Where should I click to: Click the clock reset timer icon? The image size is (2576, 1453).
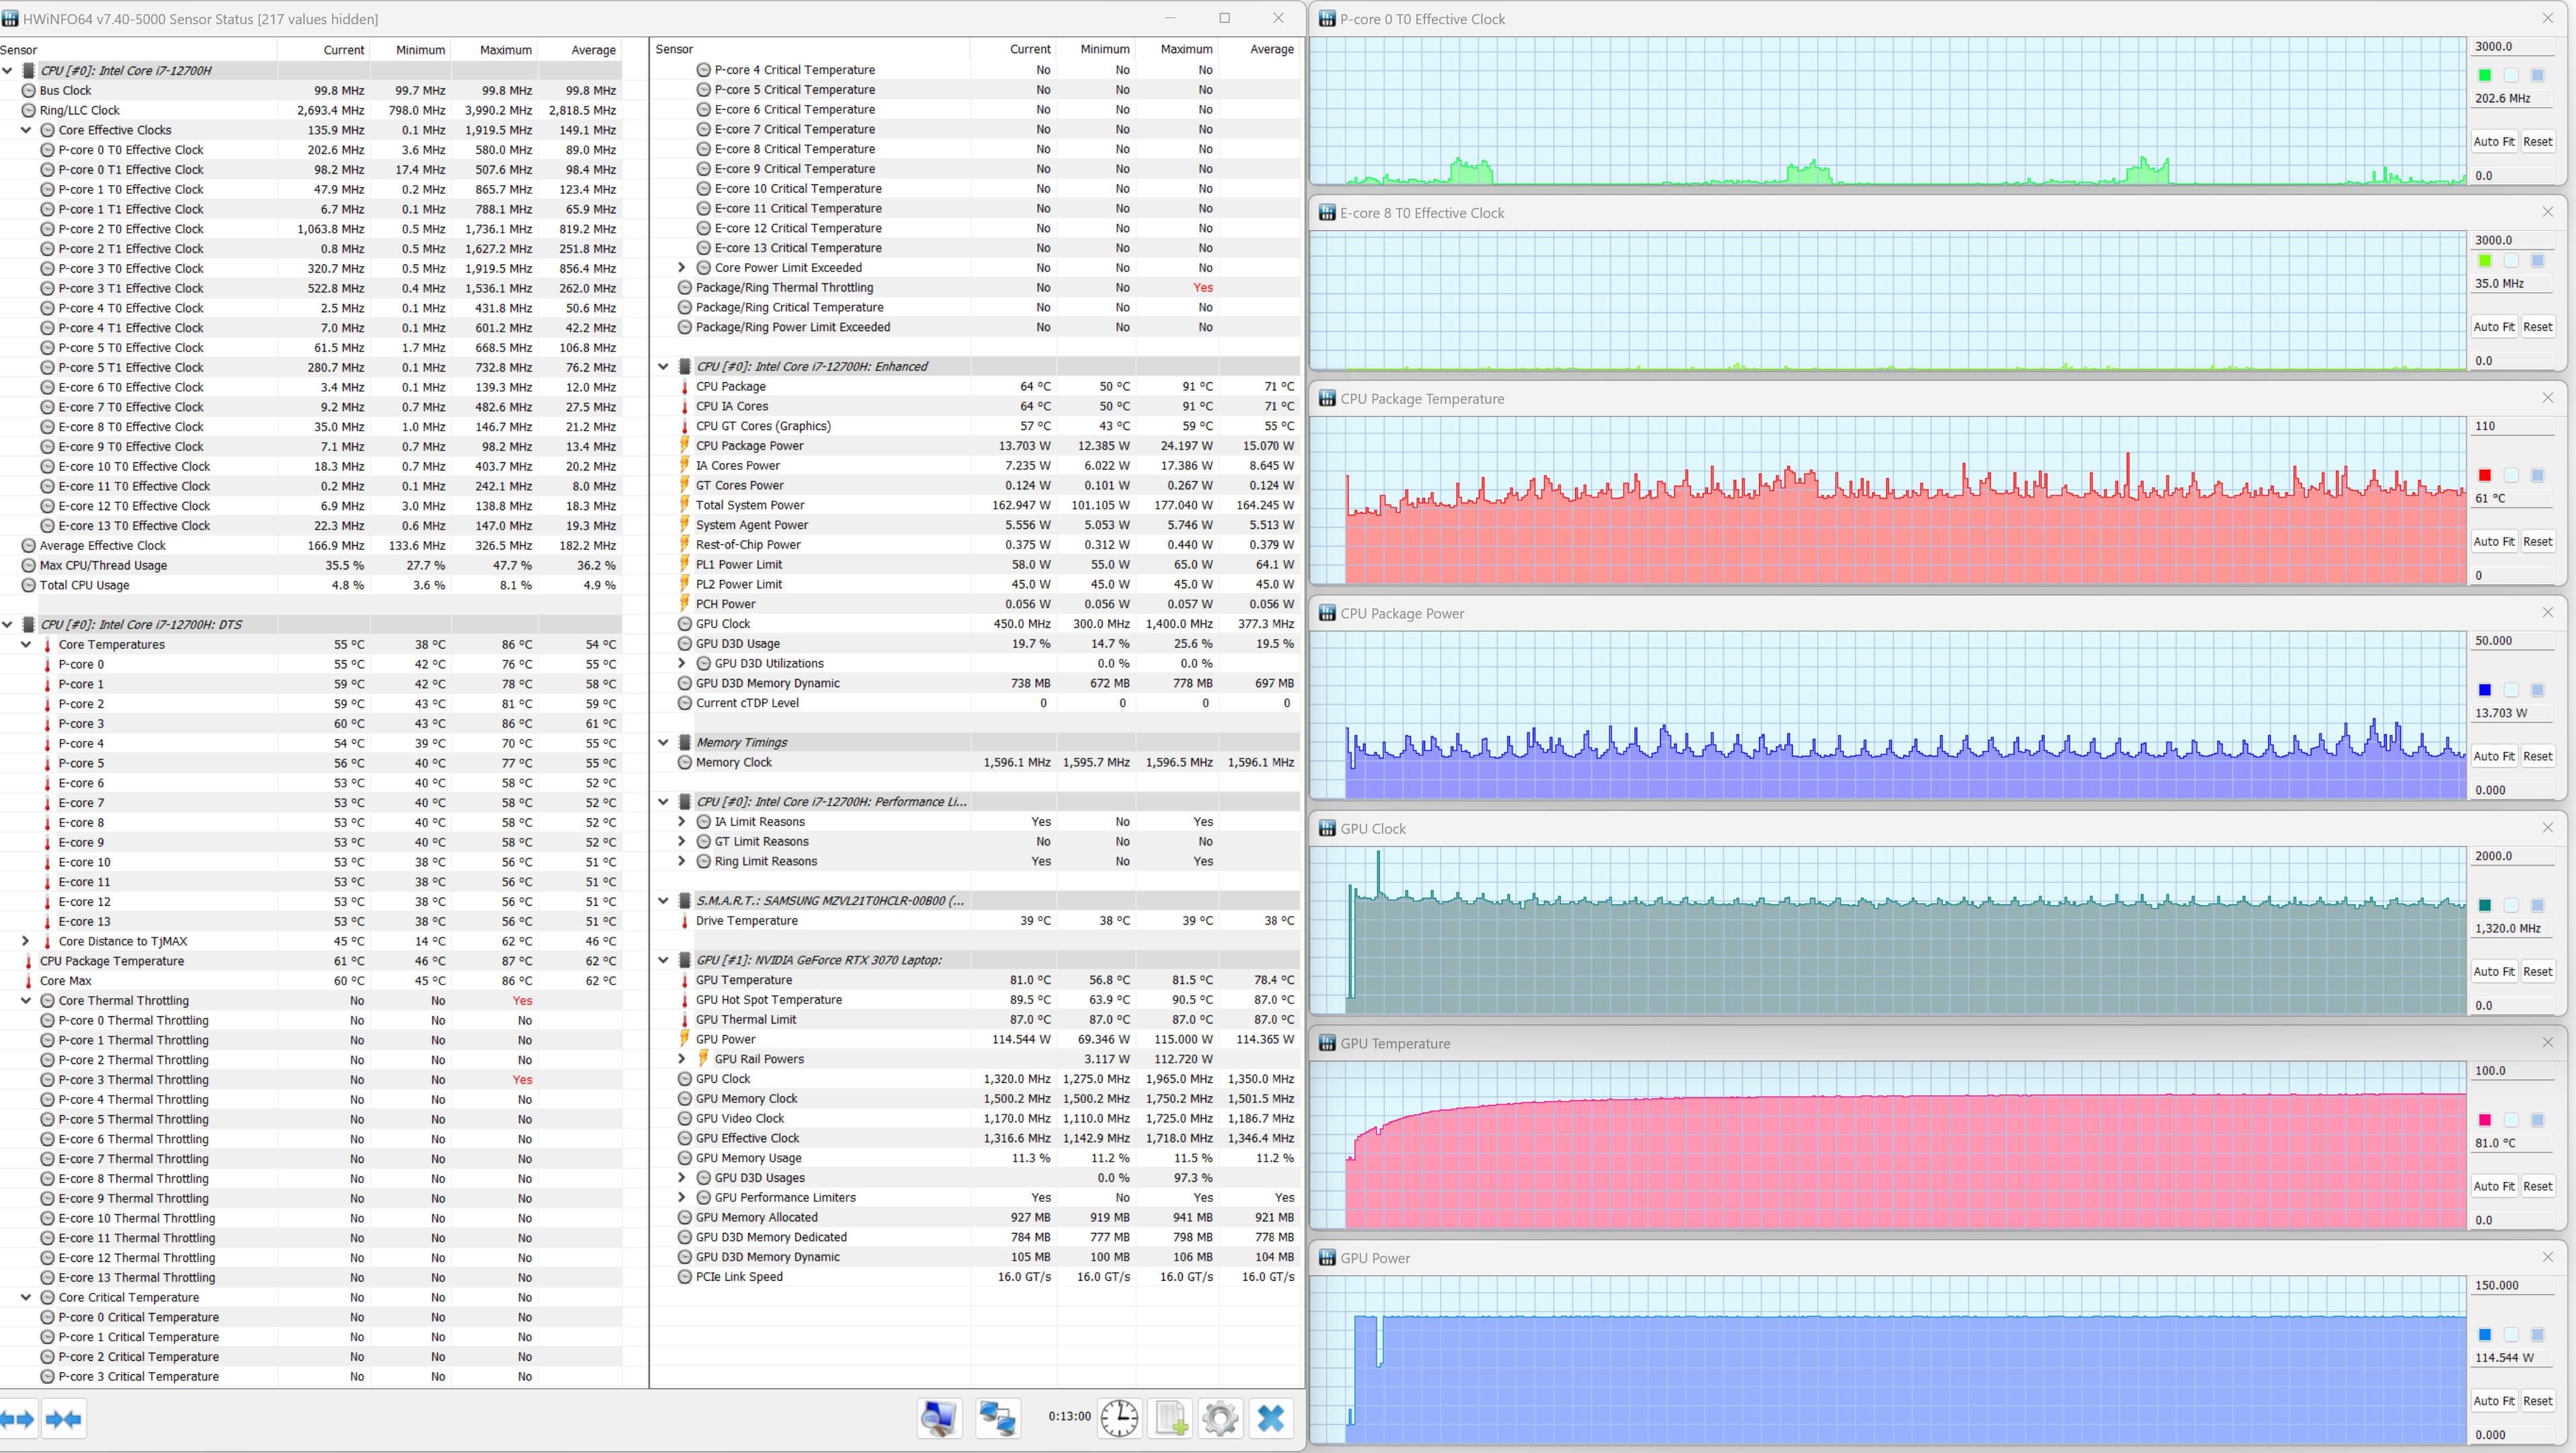coord(1119,1418)
